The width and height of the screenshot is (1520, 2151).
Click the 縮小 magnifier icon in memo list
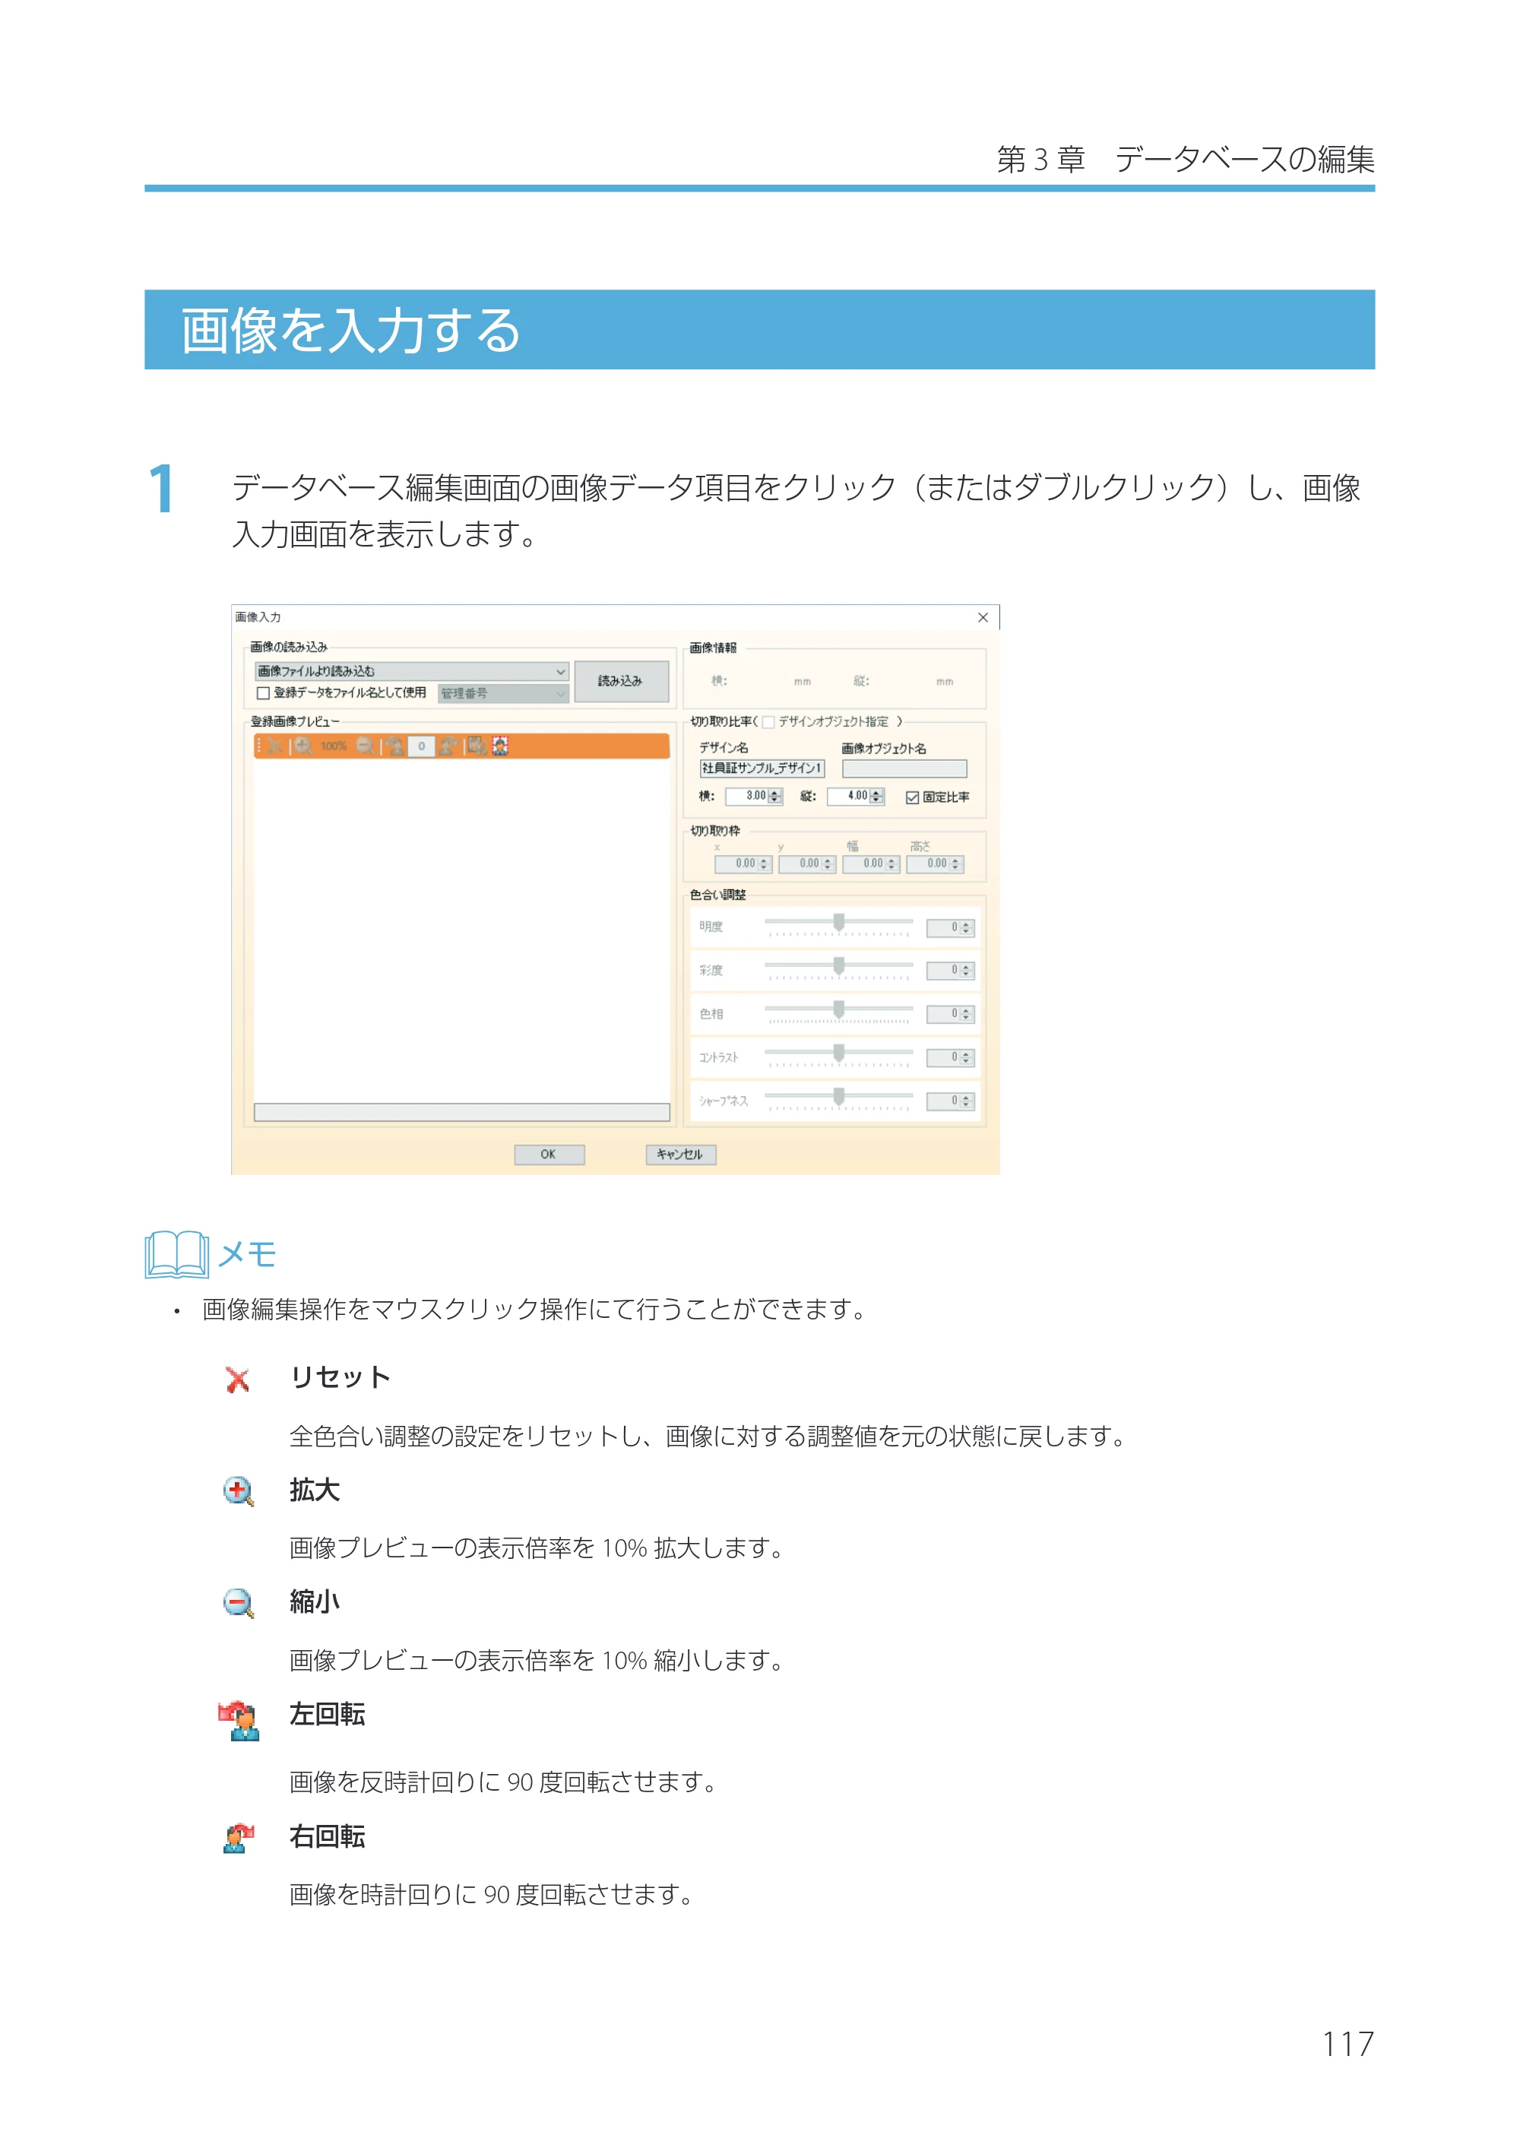pos(239,1603)
